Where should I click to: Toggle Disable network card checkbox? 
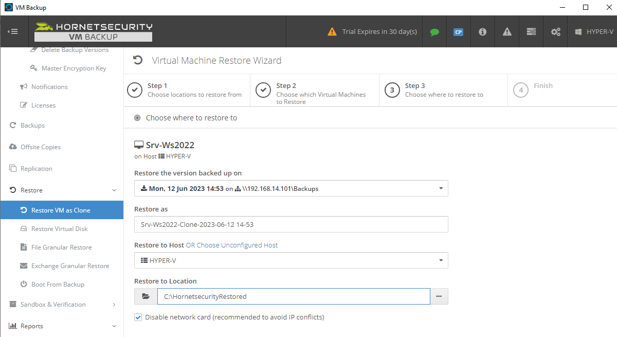click(138, 317)
